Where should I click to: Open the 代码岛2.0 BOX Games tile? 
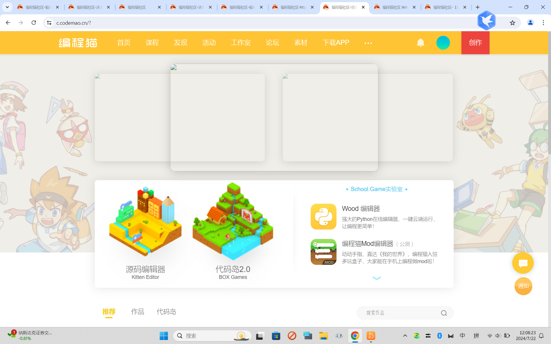(233, 231)
